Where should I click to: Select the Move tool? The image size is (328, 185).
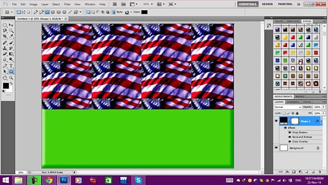coord(11,25)
